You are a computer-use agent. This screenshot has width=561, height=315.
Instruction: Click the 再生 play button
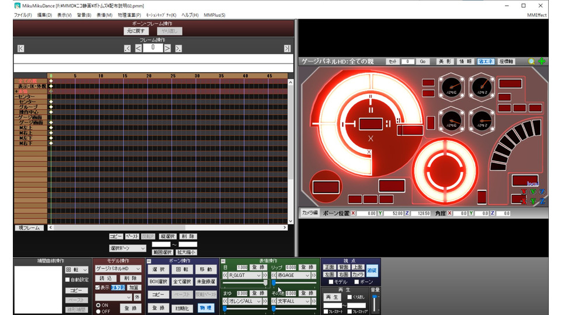point(333,297)
